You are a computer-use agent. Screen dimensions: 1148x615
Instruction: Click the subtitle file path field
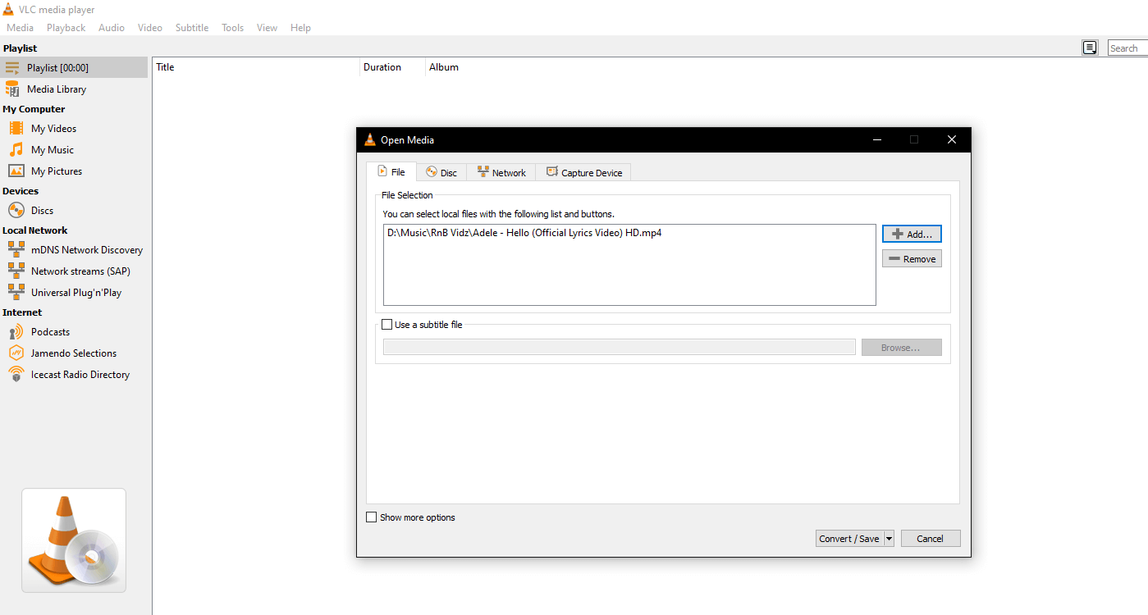pos(620,348)
